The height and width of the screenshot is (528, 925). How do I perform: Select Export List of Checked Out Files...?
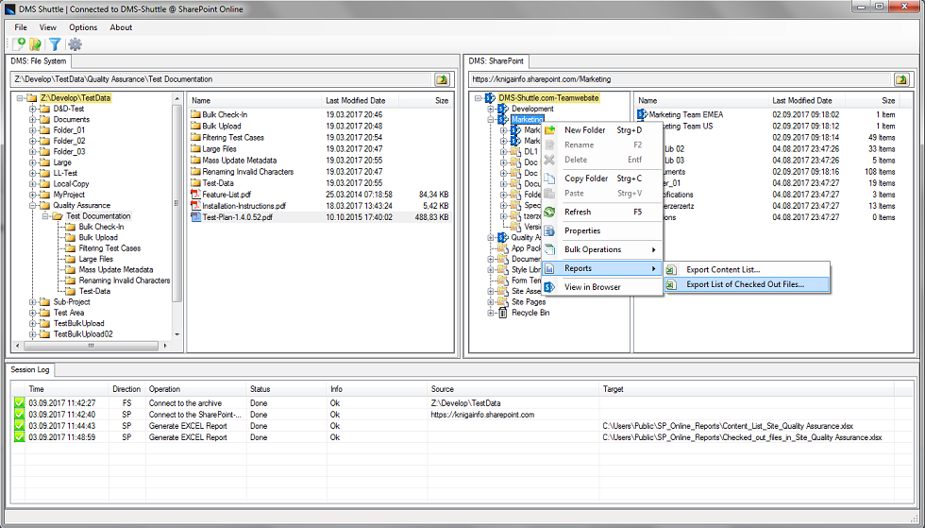(747, 284)
